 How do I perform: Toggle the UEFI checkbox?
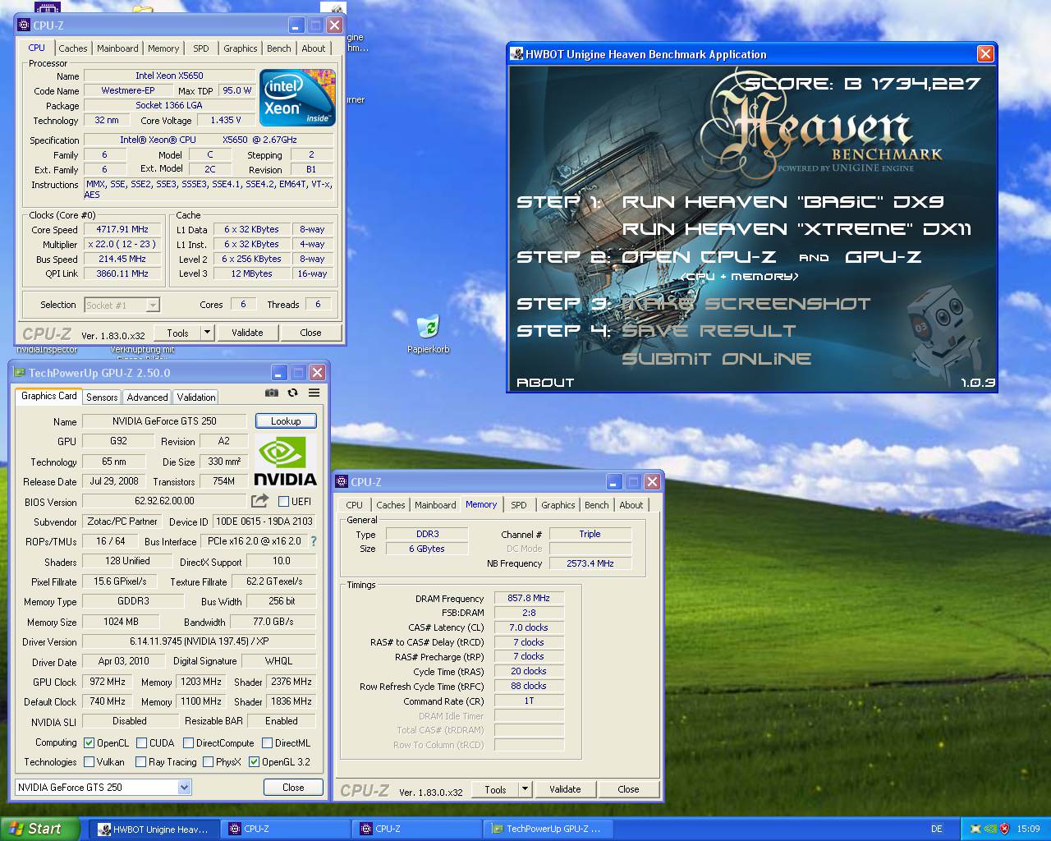tap(283, 501)
